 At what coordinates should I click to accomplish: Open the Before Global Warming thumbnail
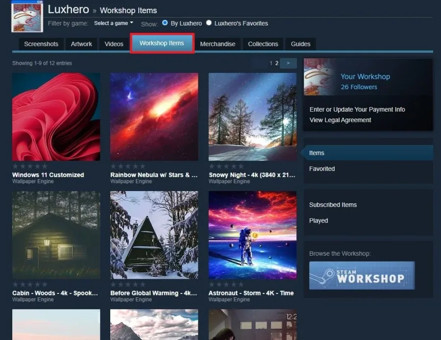(154, 235)
